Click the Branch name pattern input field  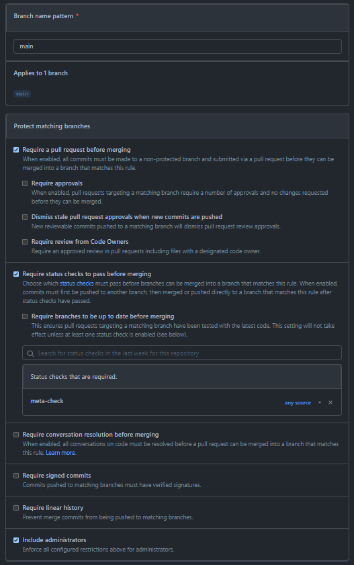(177, 46)
